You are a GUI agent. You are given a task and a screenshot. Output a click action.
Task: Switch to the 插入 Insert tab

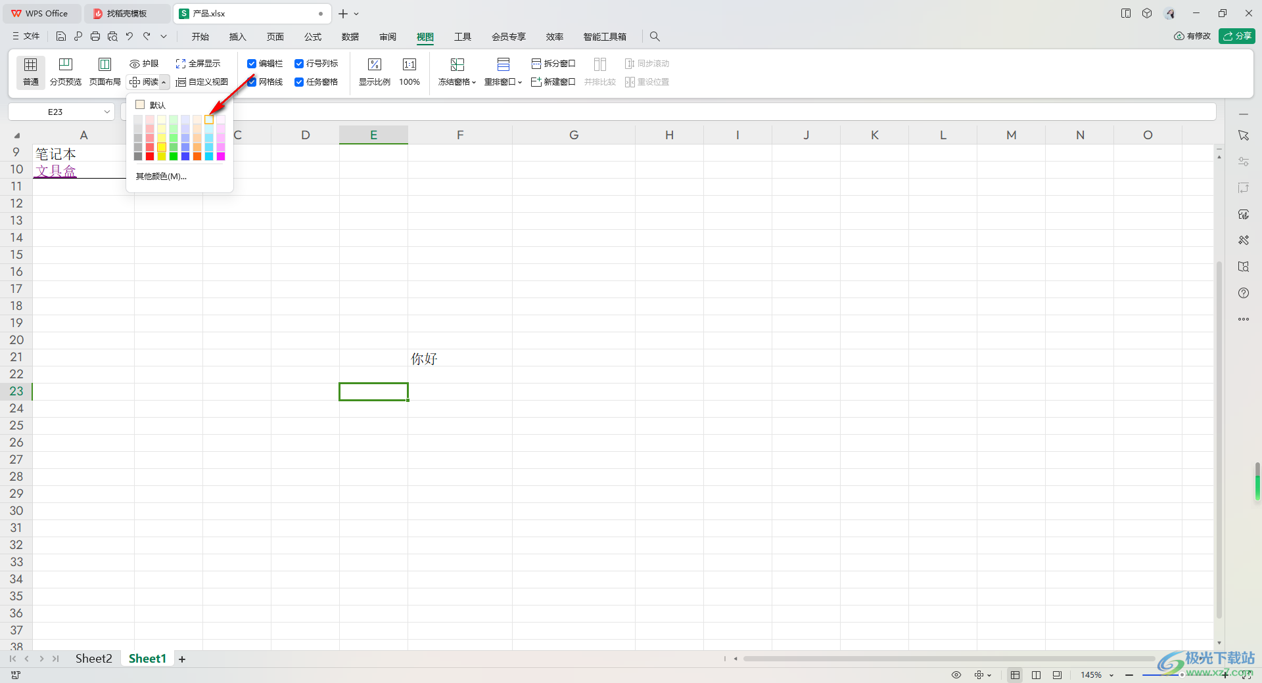click(237, 37)
